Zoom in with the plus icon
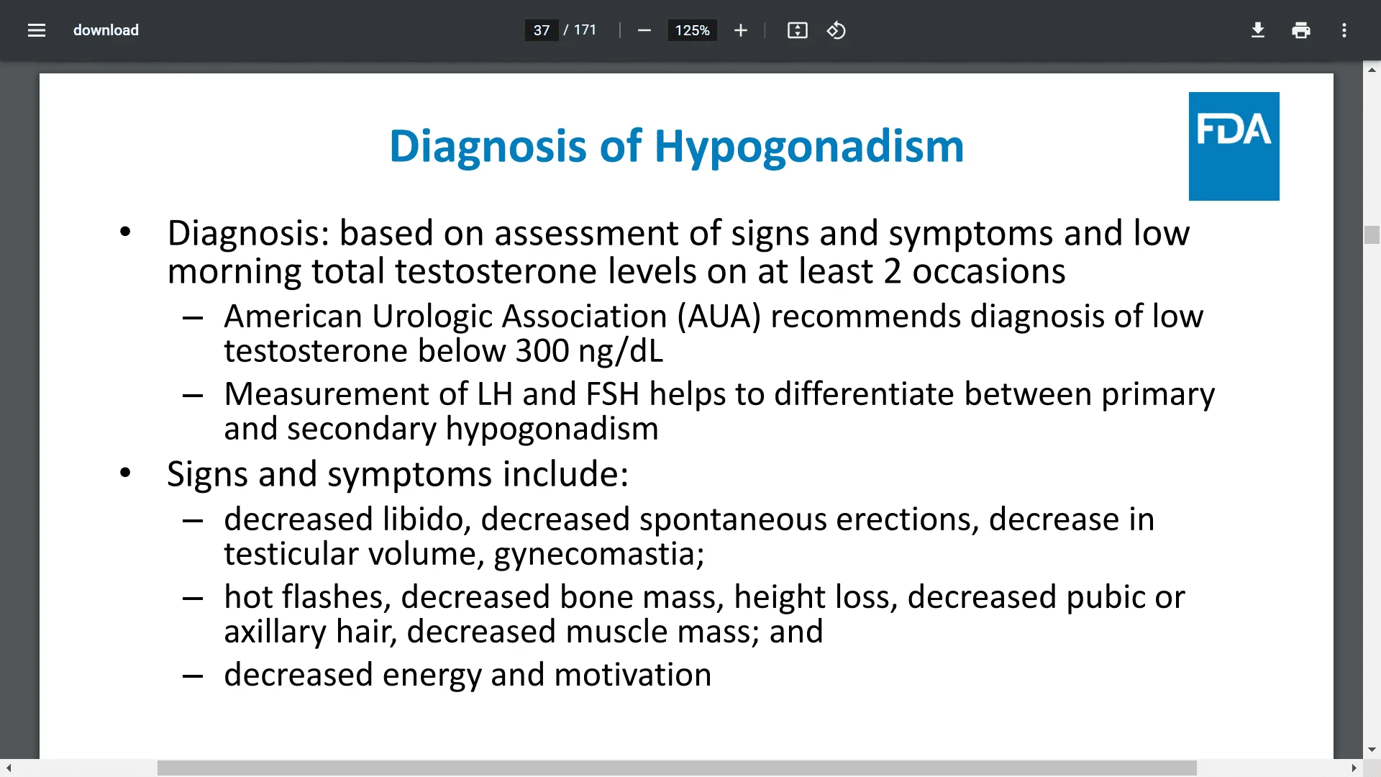The width and height of the screenshot is (1381, 777). [741, 30]
